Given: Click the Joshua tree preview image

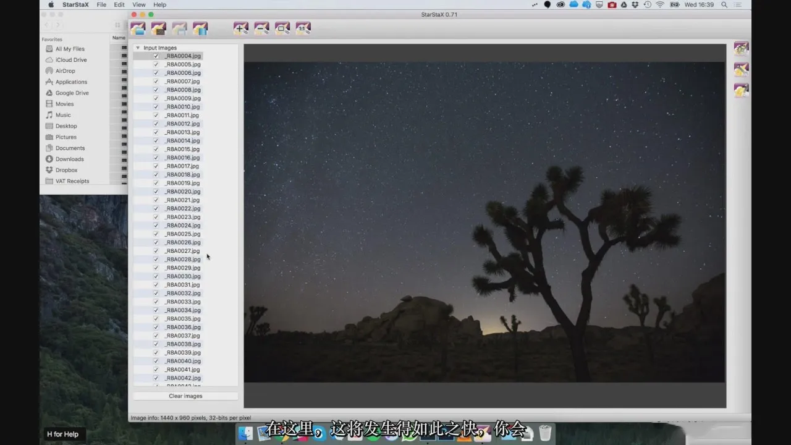Looking at the screenshot, I should 484,222.
